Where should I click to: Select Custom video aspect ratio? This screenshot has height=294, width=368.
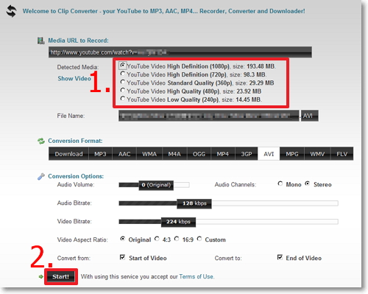199,239
